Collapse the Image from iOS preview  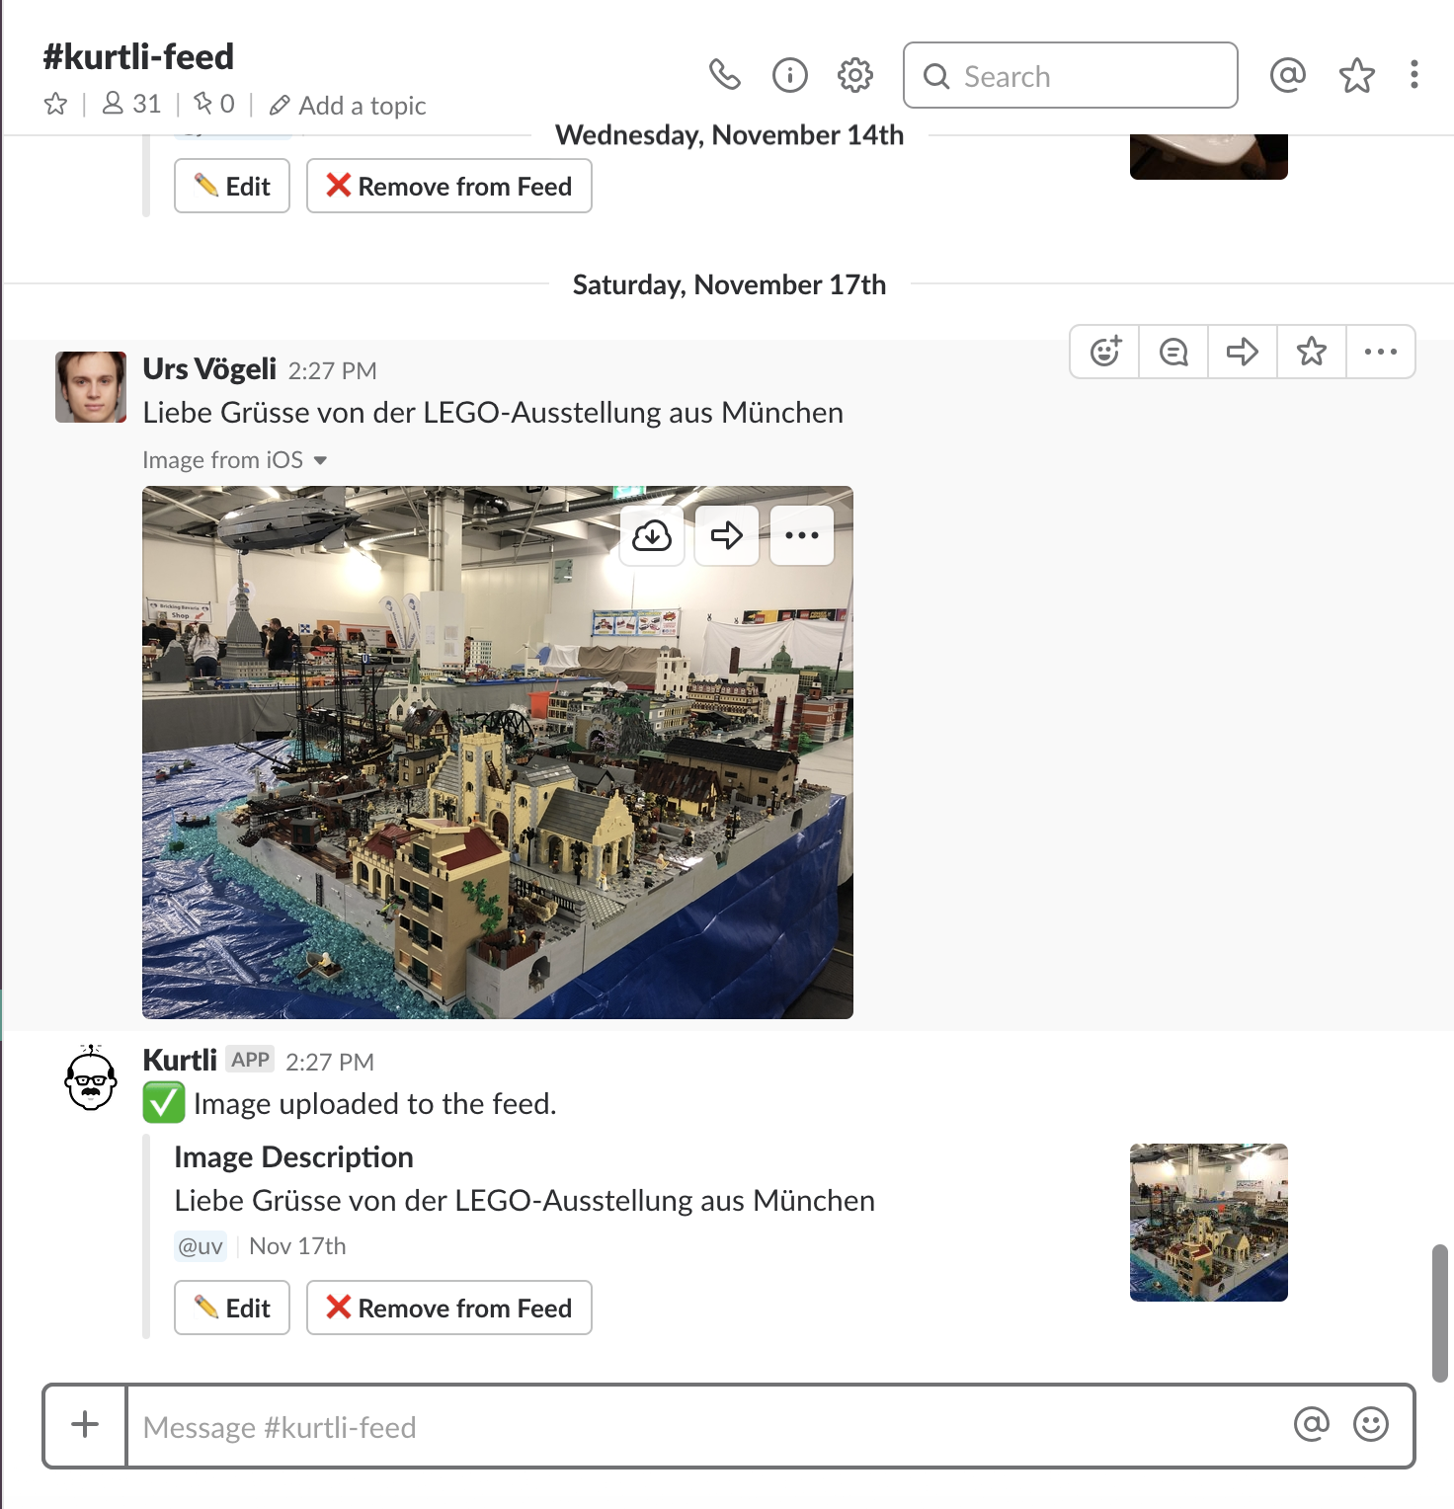tap(320, 461)
